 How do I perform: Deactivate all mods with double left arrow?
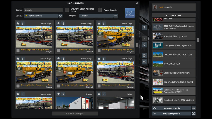tap(144, 62)
